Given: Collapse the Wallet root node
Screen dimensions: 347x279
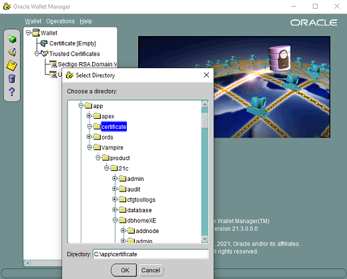Looking at the screenshot, I should tap(28, 33).
